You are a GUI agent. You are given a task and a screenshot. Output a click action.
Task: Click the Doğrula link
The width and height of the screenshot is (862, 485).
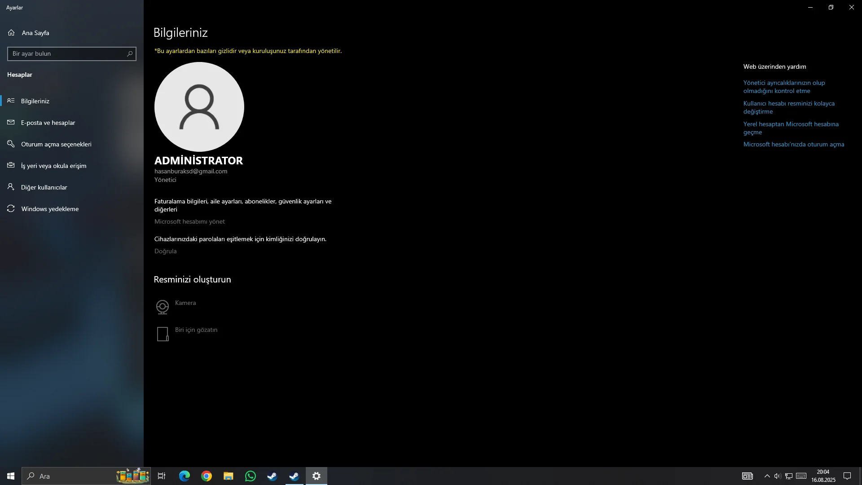pyautogui.click(x=165, y=251)
